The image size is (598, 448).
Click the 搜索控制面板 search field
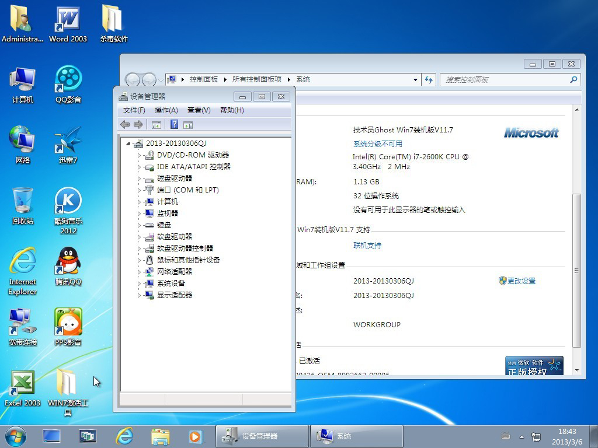point(510,79)
